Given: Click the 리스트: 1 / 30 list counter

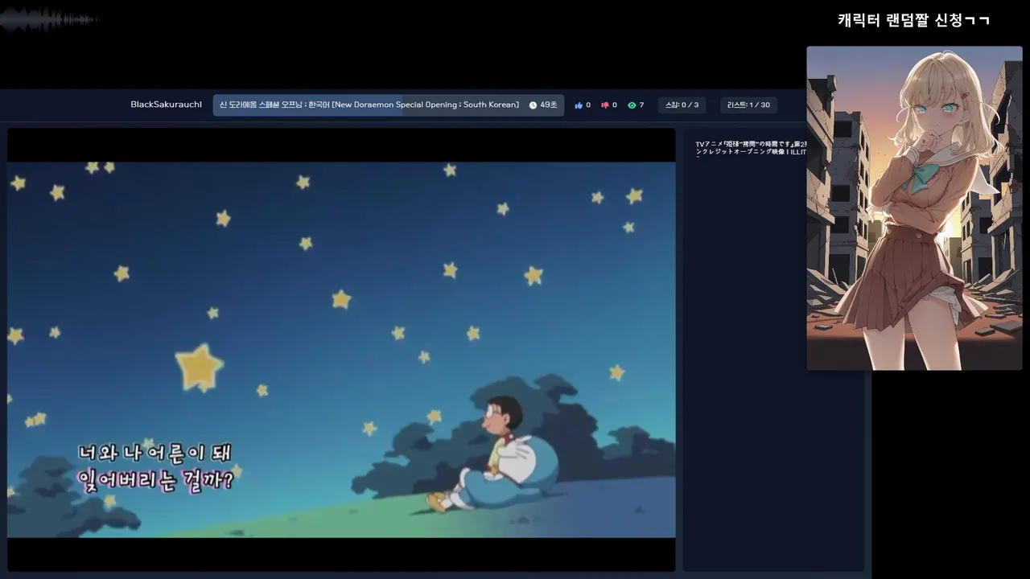Looking at the screenshot, I should [x=748, y=105].
